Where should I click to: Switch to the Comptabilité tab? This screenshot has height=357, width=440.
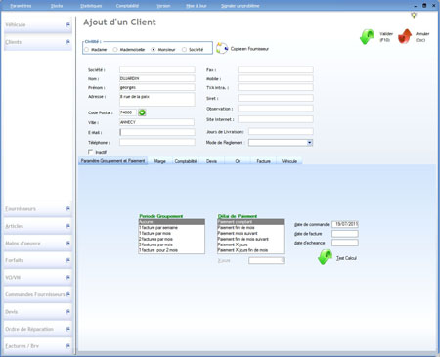click(186, 161)
